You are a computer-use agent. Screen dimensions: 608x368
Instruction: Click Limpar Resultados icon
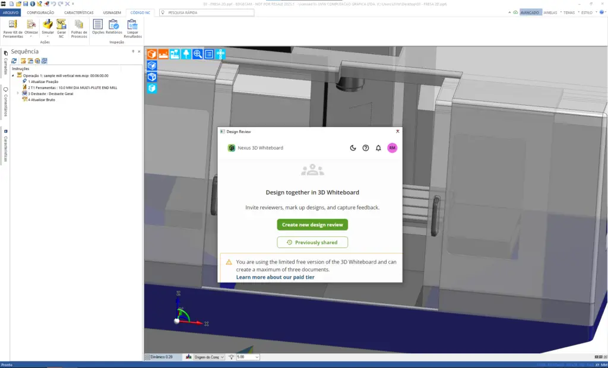click(132, 24)
